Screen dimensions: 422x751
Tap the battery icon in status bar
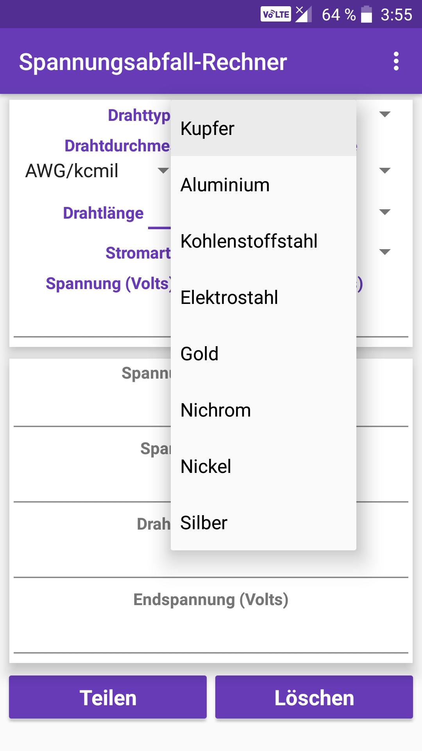[x=367, y=14]
